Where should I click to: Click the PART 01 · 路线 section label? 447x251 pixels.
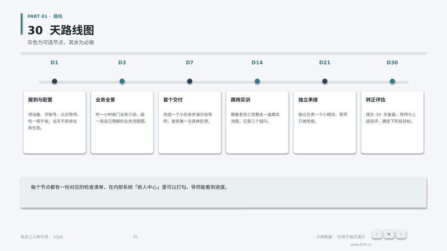[45, 16]
